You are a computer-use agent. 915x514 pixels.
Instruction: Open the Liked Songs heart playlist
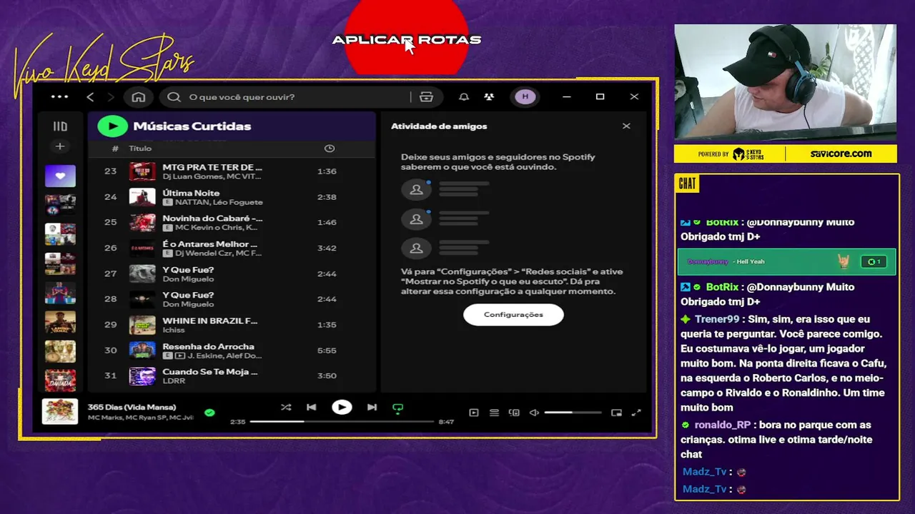click(60, 176)
